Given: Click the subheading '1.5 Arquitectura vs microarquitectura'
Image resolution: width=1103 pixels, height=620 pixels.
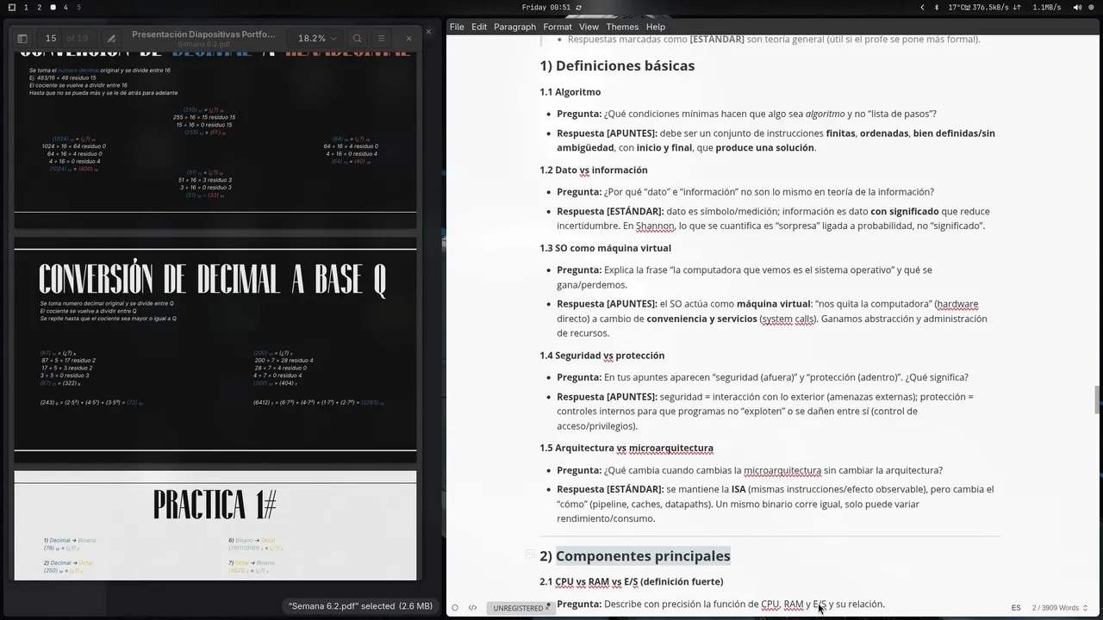Looking at the screenshot, I should click(626, 449).
